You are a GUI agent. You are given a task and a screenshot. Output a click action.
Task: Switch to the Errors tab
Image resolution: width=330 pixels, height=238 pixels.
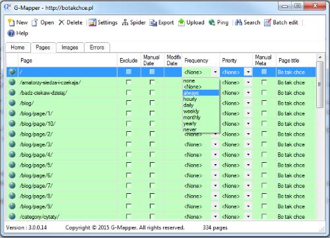coord(97,47)
